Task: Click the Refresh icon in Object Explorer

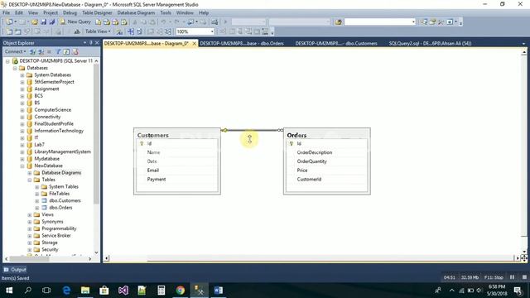Action: click(x=66, y=51)
